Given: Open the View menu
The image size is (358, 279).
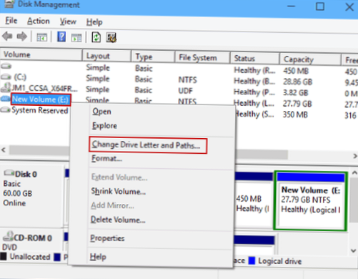Looking at the screenshot, I should point(68,21).
